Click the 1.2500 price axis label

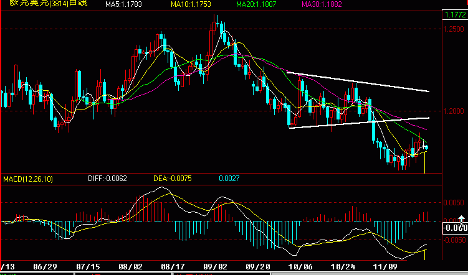point(454,29)
